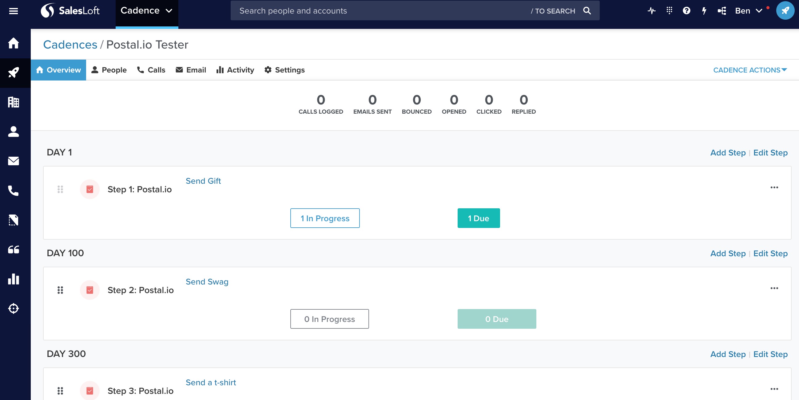Switch to the Settings tab
The image size is (799, 400).
click(284, 70)
